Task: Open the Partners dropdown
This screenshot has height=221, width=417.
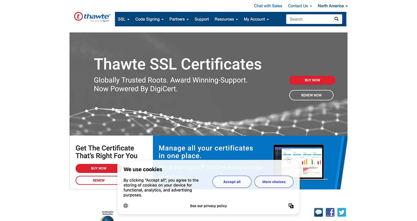Action: point(179,19)
